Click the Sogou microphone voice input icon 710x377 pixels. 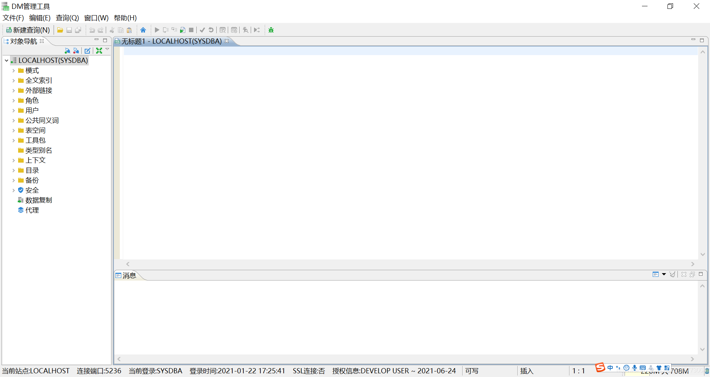pos(635,368)
